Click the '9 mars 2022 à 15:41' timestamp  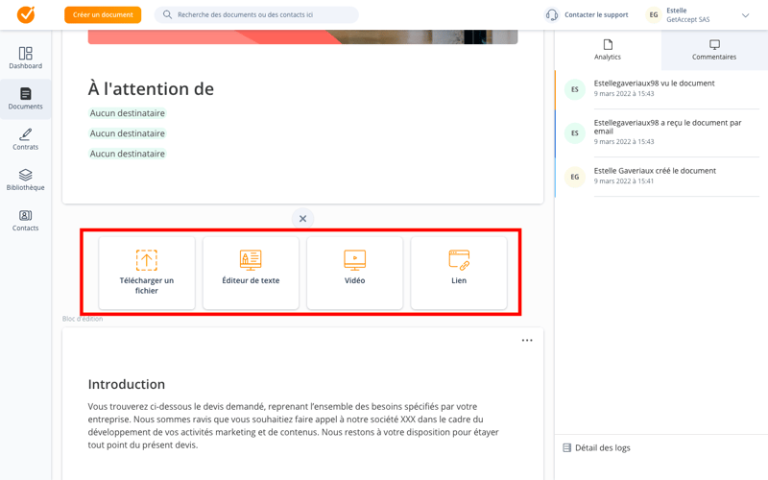pos(623,181)
